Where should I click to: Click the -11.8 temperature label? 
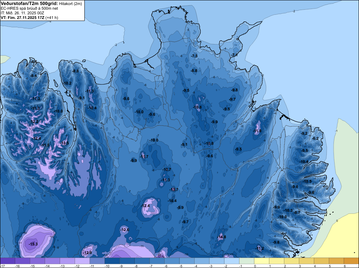pyautogui.click(x=257, y=131)
